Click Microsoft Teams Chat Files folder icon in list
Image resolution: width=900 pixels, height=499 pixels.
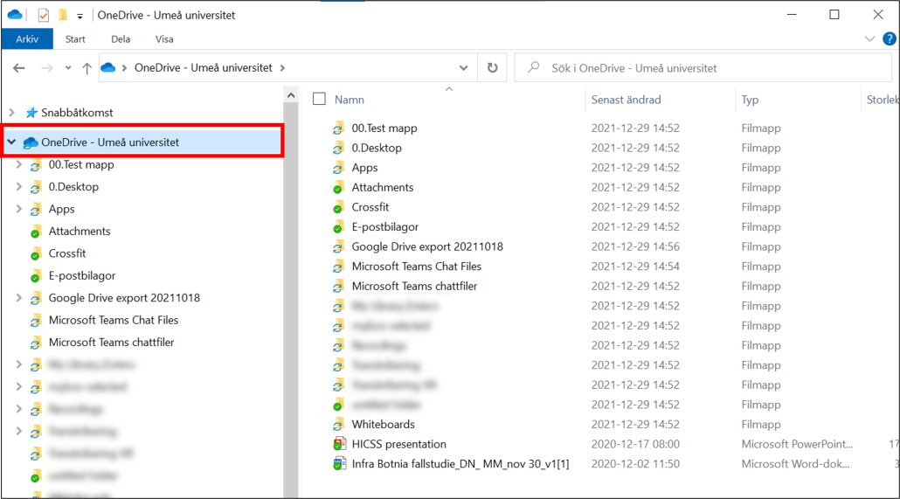[339, 267]
